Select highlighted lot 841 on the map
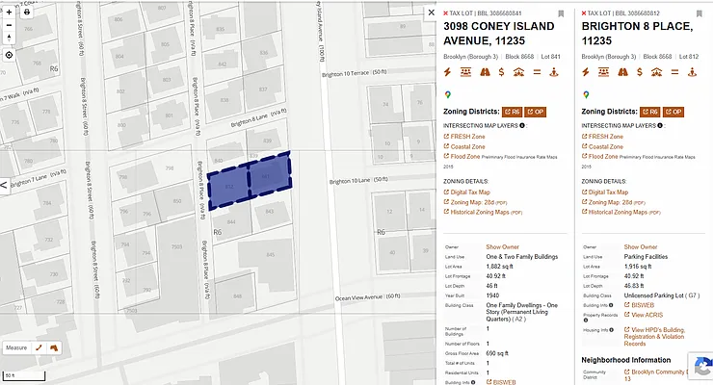Image resolution: width=713 pixels, height=385 pixels. point(269,176)
